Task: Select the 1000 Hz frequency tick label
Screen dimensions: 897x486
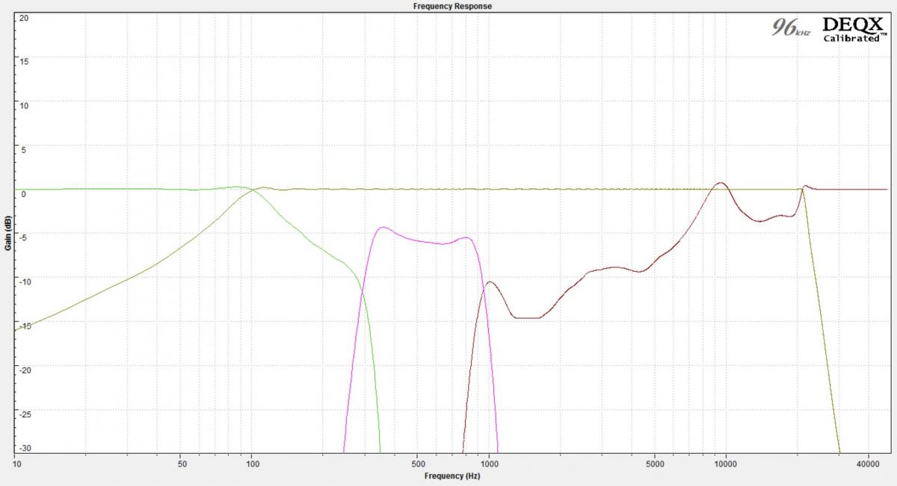Action: pyautogui.click(x=489, y=463)
